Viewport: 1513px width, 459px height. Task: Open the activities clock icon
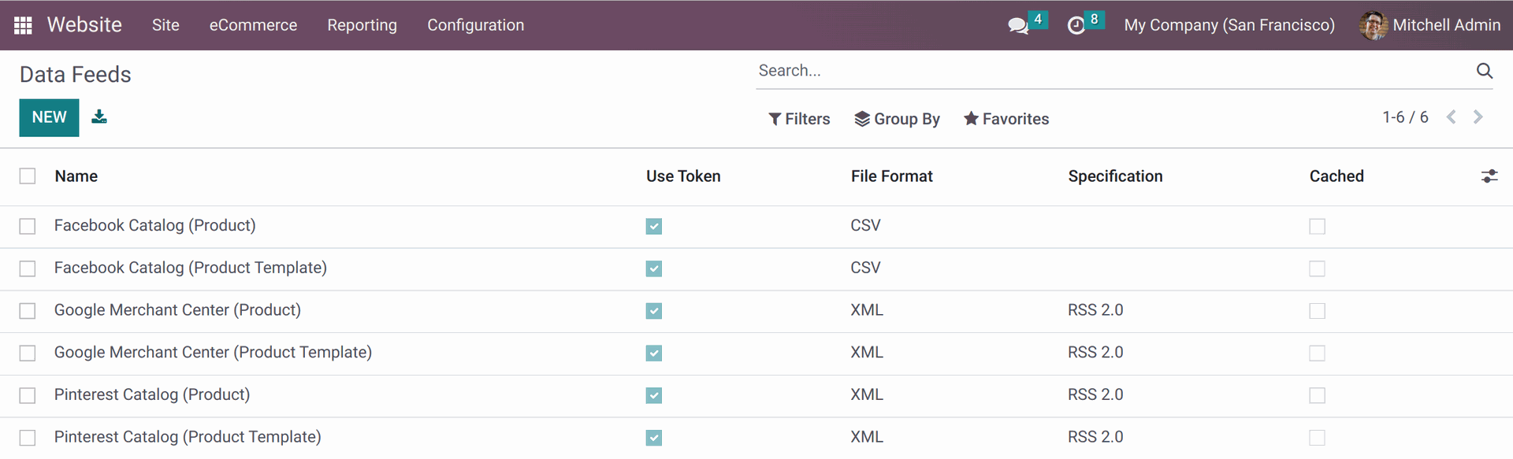tap(1076, 25)
